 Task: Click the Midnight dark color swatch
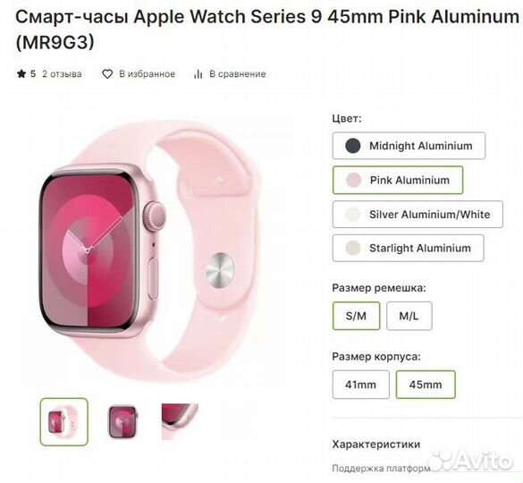pos(352,146)
